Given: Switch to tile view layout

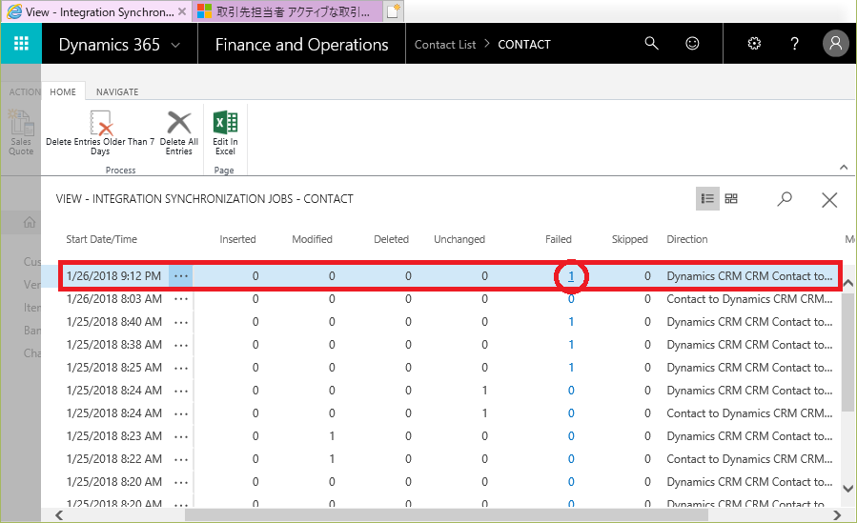Looking at the screenshot, I should click(731, 199).
